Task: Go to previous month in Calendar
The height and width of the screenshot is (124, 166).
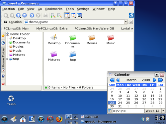Action: click(118, 80)
